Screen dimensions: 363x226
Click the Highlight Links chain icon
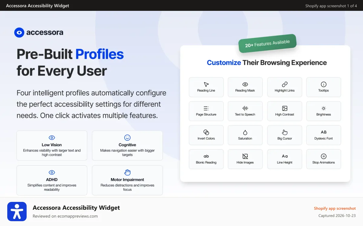[285, 84]
